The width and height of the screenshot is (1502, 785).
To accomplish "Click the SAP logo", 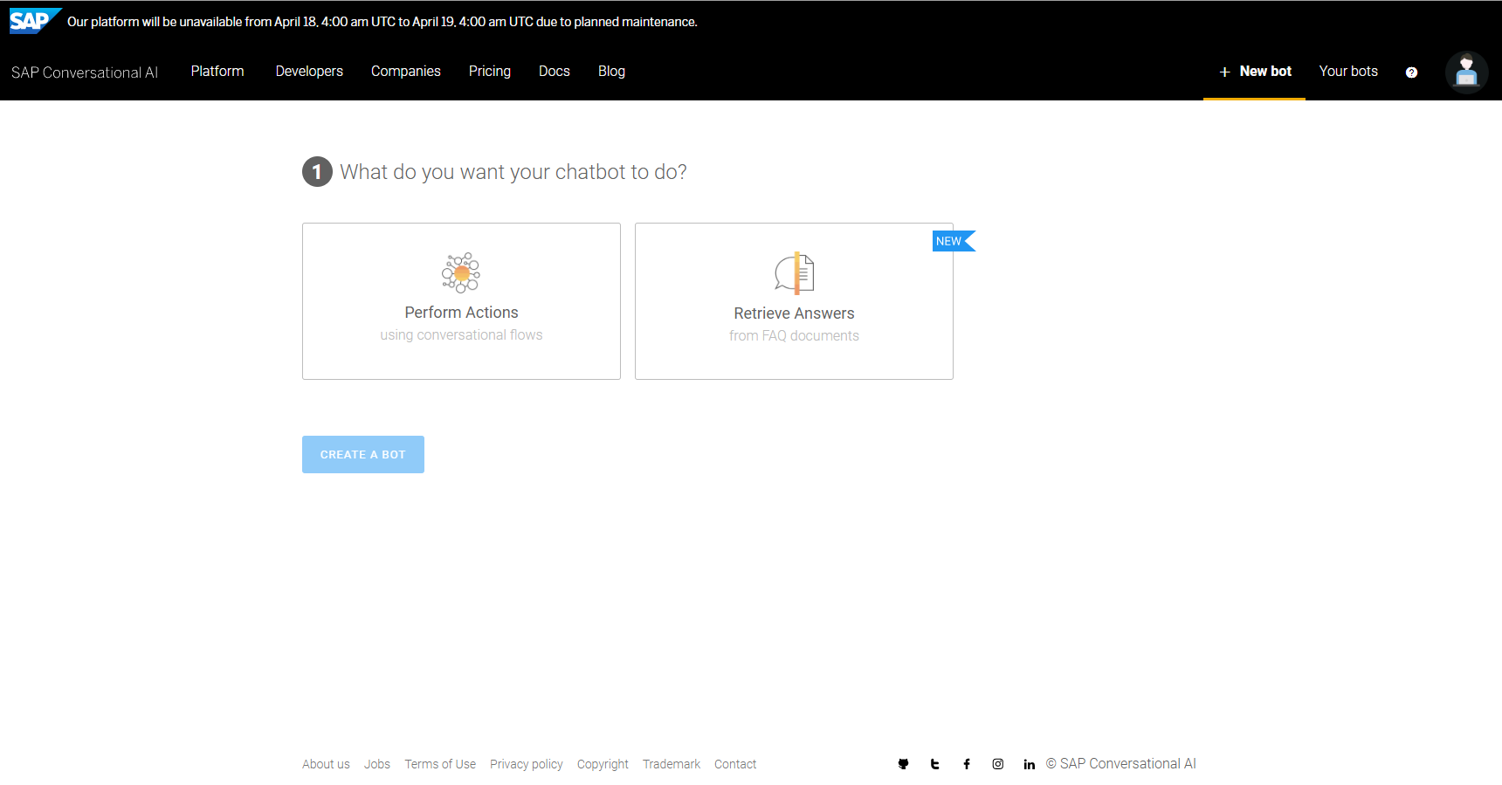I will click(35, 21).
